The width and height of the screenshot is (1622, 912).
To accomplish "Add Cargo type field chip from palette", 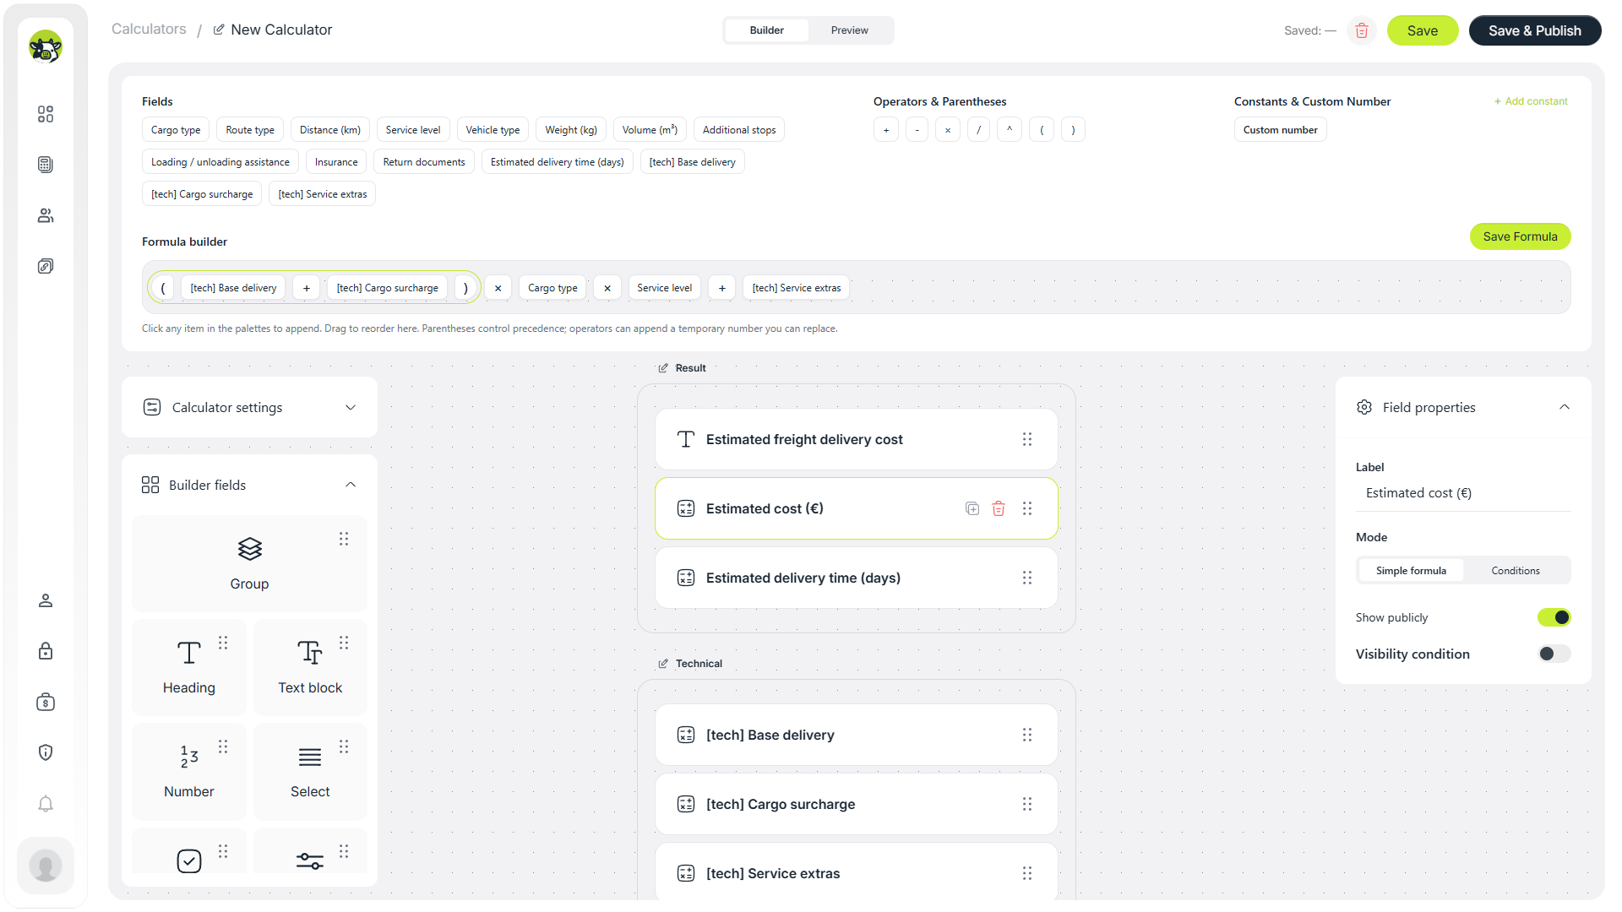I will (x=176, y=130).
